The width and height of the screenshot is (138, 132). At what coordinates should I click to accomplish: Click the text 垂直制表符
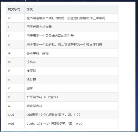tap(34, 106)
